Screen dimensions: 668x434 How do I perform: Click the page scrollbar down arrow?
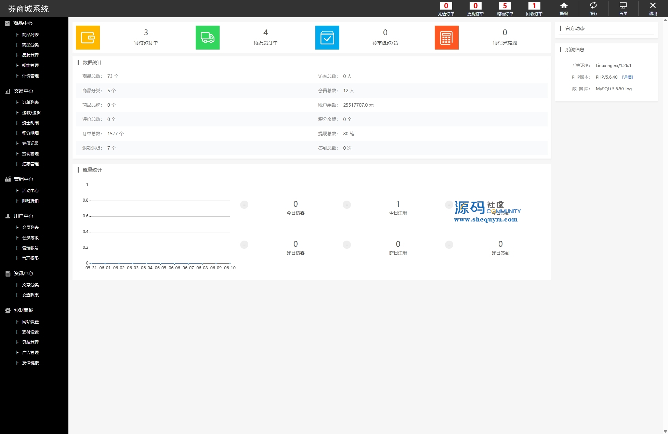665,431
